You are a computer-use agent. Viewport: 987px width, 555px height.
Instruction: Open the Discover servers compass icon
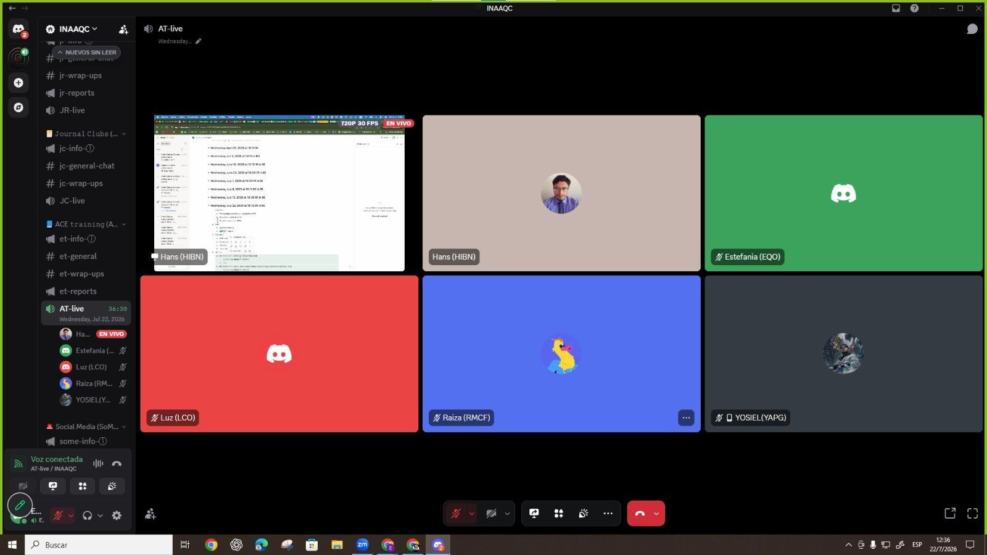point(19,107)
